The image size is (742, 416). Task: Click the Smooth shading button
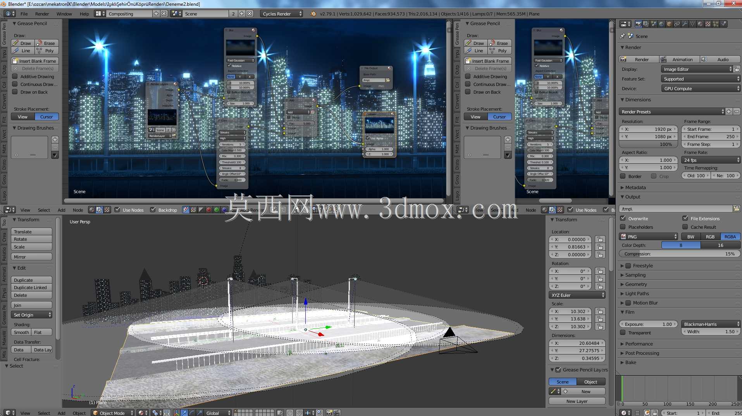tap(21, 332)
